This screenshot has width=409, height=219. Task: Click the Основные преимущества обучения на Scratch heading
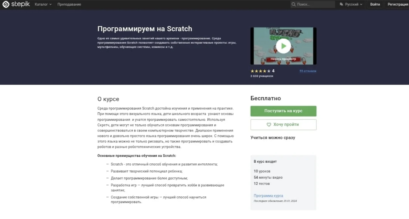(137, 156)
